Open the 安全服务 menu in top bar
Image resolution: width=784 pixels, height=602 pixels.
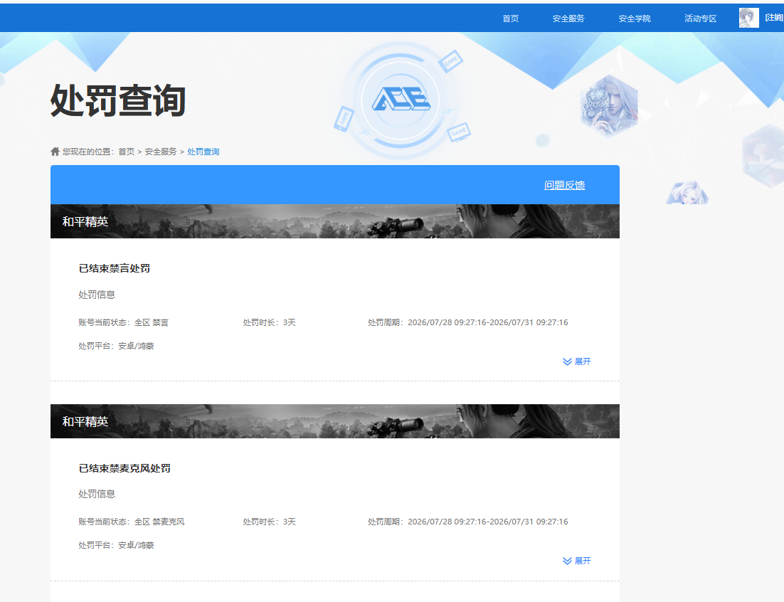pyautogui.click(x=568, y=19)
